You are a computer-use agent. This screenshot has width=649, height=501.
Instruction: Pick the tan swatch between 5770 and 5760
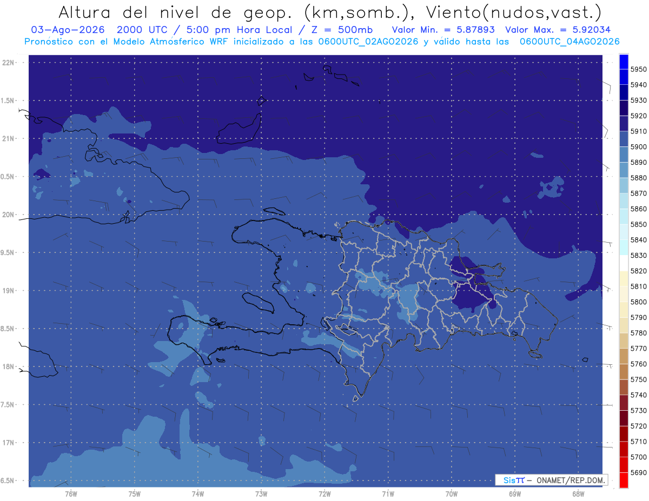(624, 356)
